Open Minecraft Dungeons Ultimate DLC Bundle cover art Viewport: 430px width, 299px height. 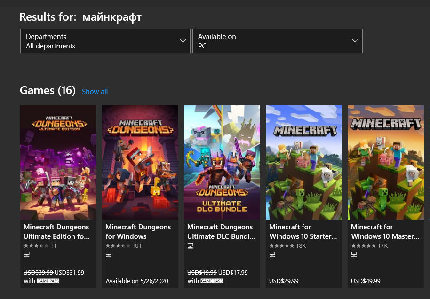pos(222,162)
